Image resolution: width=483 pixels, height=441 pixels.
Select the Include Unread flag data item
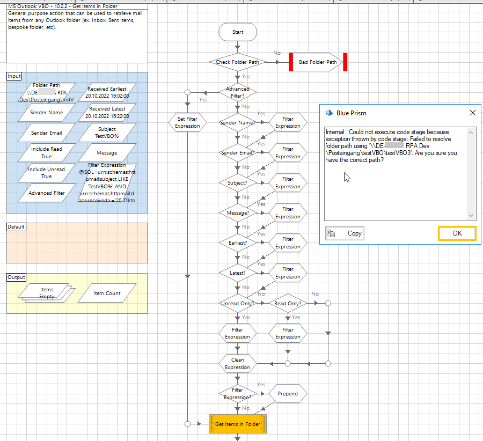tap(47, 173)
